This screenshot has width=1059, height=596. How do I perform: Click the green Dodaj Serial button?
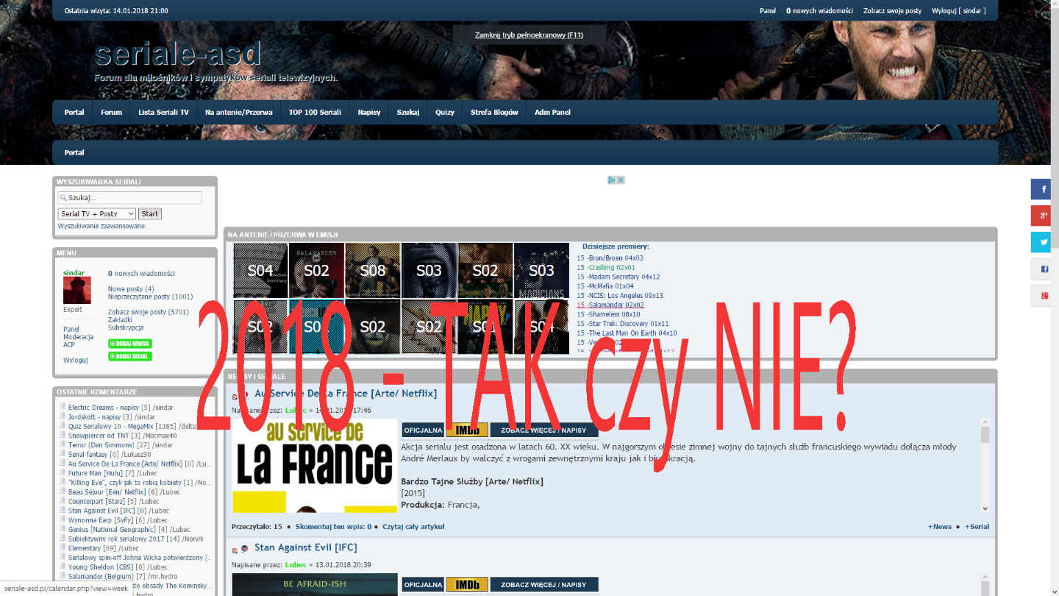click(130, 356)
